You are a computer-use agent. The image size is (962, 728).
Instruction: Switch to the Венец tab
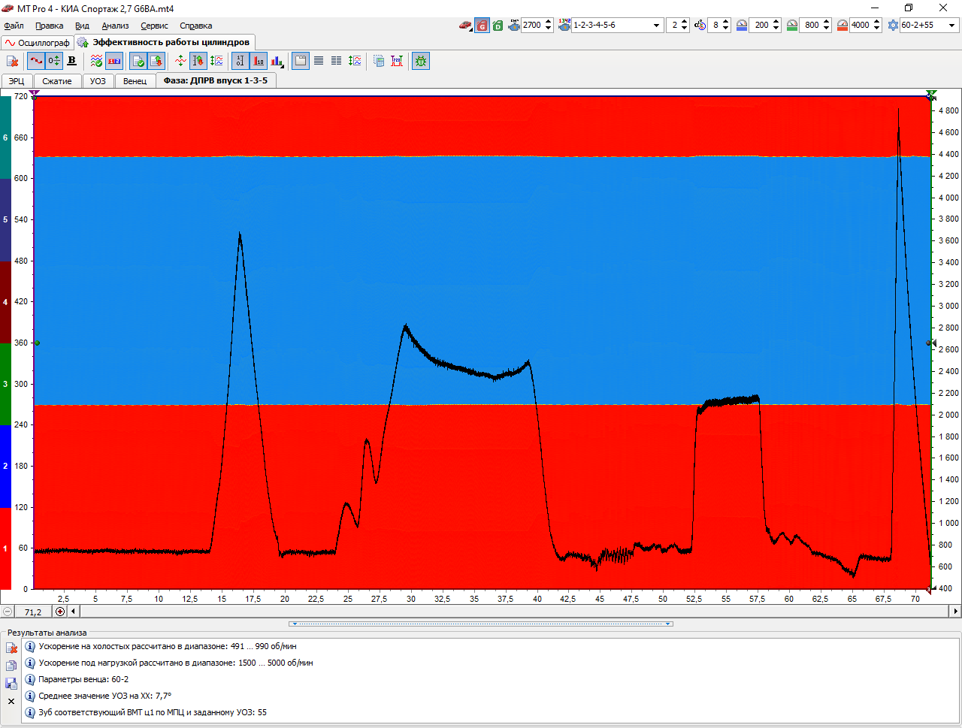pyautogui.click(x=135, y=80)
